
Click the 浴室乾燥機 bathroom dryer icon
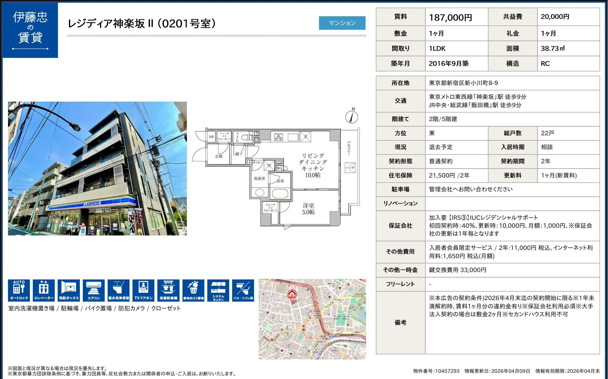click(x=168, y=290)
